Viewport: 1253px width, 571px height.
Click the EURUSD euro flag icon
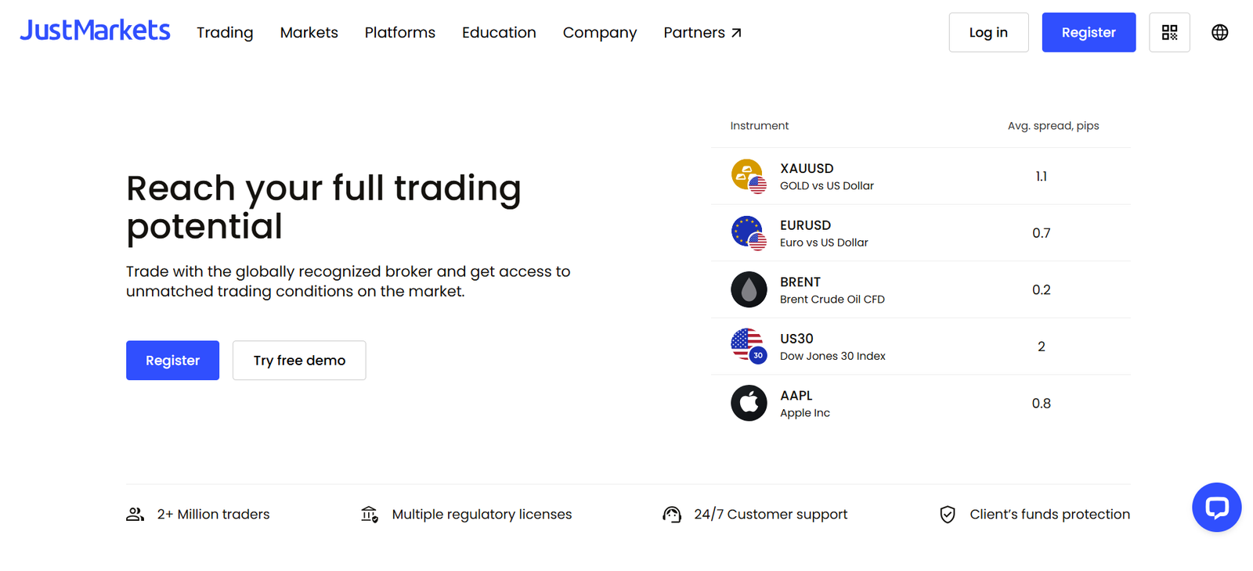point(749,233)
